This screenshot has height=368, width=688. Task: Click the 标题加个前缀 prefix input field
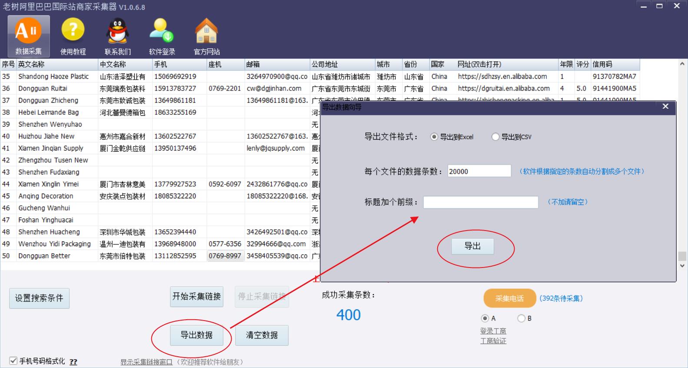(x=480, y=202)
